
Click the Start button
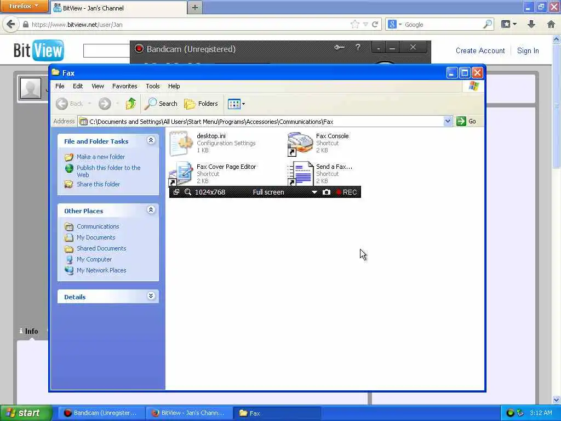pyautogui.click(x=26, y=413)
